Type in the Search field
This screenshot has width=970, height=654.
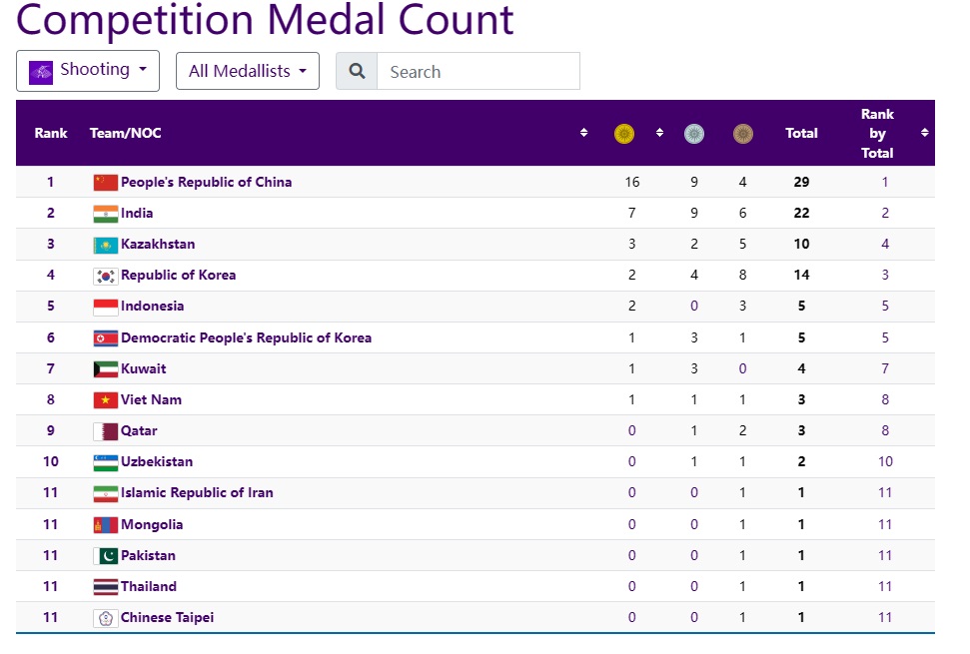pos(478,72)
